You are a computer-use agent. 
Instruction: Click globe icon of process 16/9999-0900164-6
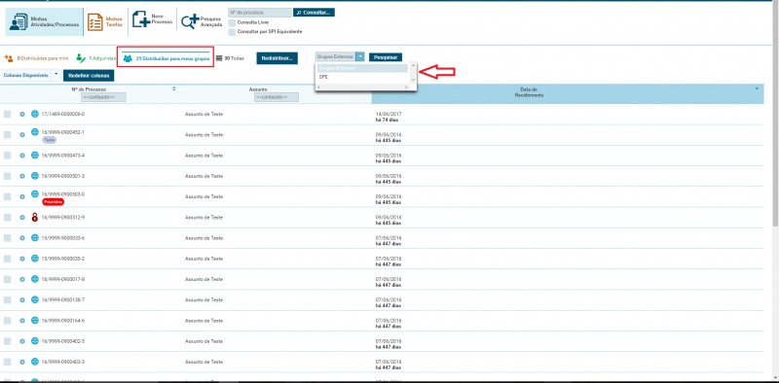(35, 320)
